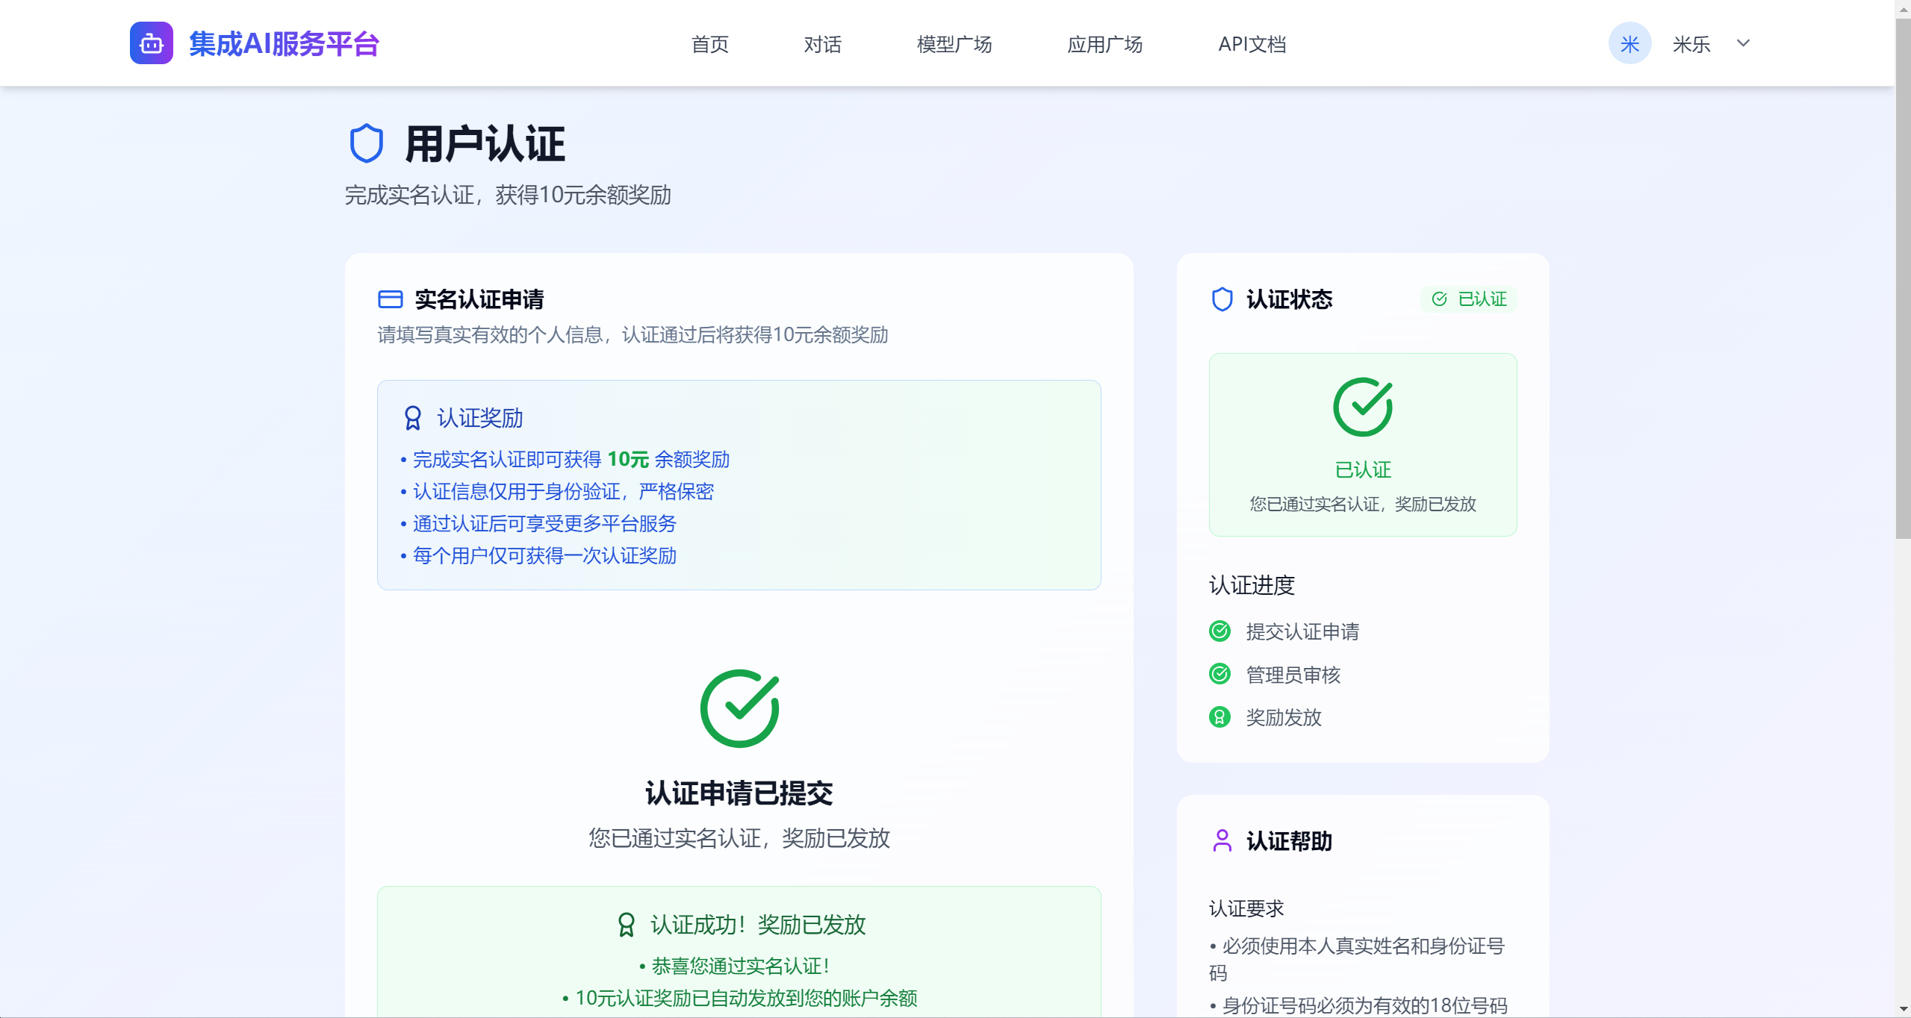Click the shield icon beside 用户认证
This screenshot has height=1018, width=1911.
tap(367, 143)
